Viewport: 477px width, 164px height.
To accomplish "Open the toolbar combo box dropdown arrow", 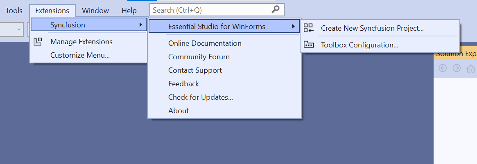I will pyautogui.click(x=19, y=29).
